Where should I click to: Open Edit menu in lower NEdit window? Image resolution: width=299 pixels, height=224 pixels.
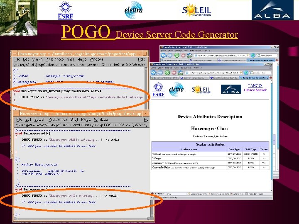tap(28, 119)
